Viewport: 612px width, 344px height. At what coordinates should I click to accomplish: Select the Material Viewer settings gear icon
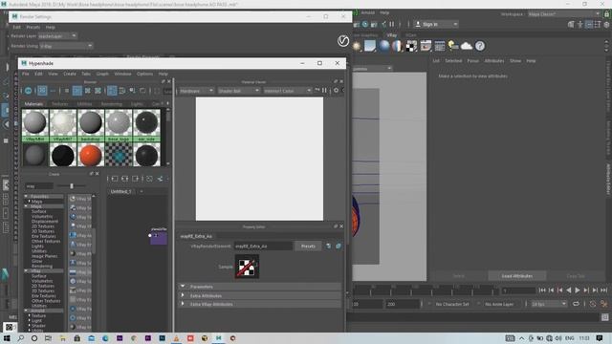[336, 91]
